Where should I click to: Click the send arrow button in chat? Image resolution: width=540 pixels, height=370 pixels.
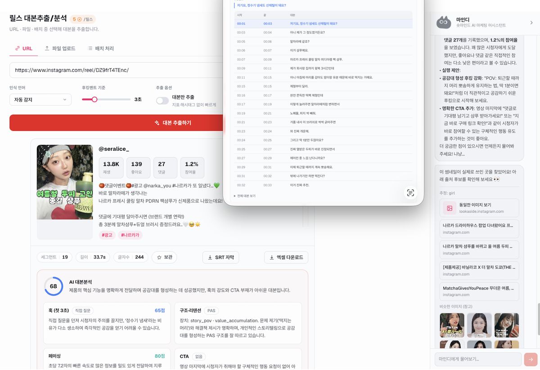click(531, 359)
